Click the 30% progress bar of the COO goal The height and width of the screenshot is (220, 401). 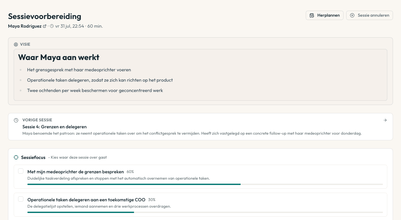click(x=205, y=212)
